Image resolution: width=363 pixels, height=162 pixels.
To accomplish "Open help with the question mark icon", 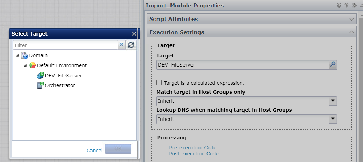I will click(x=347, y=6).
